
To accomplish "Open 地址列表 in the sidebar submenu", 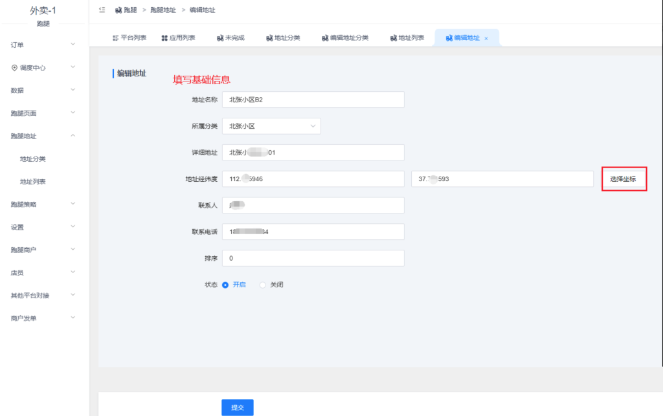I will click(x=33, y=182).
